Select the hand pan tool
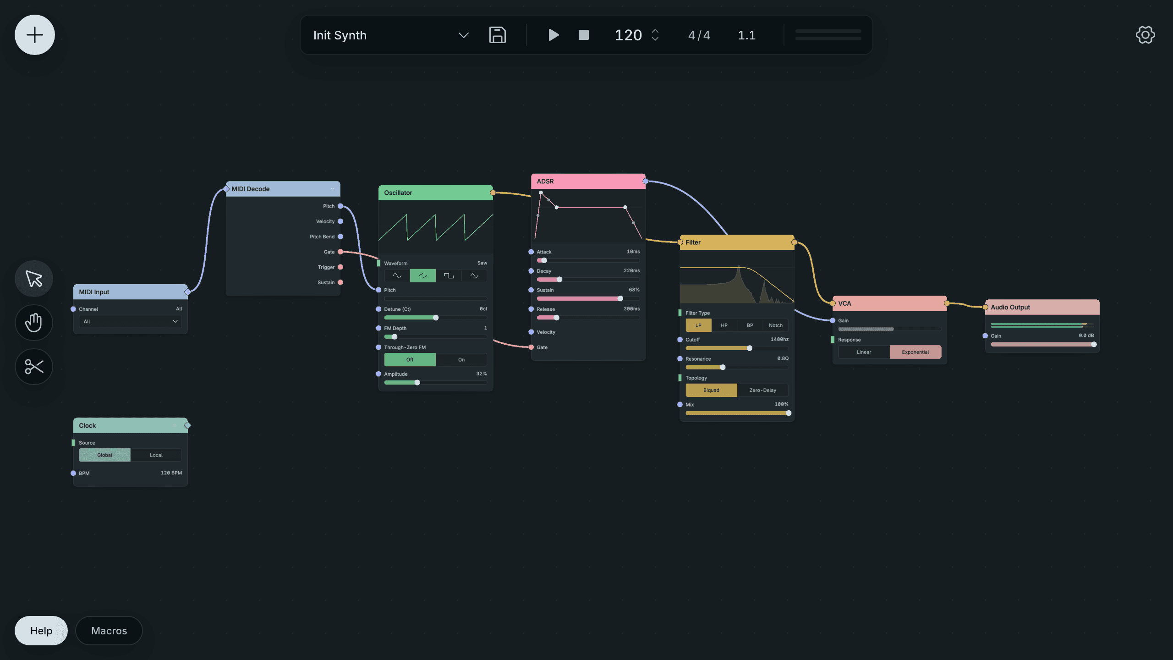 (34, 323)
